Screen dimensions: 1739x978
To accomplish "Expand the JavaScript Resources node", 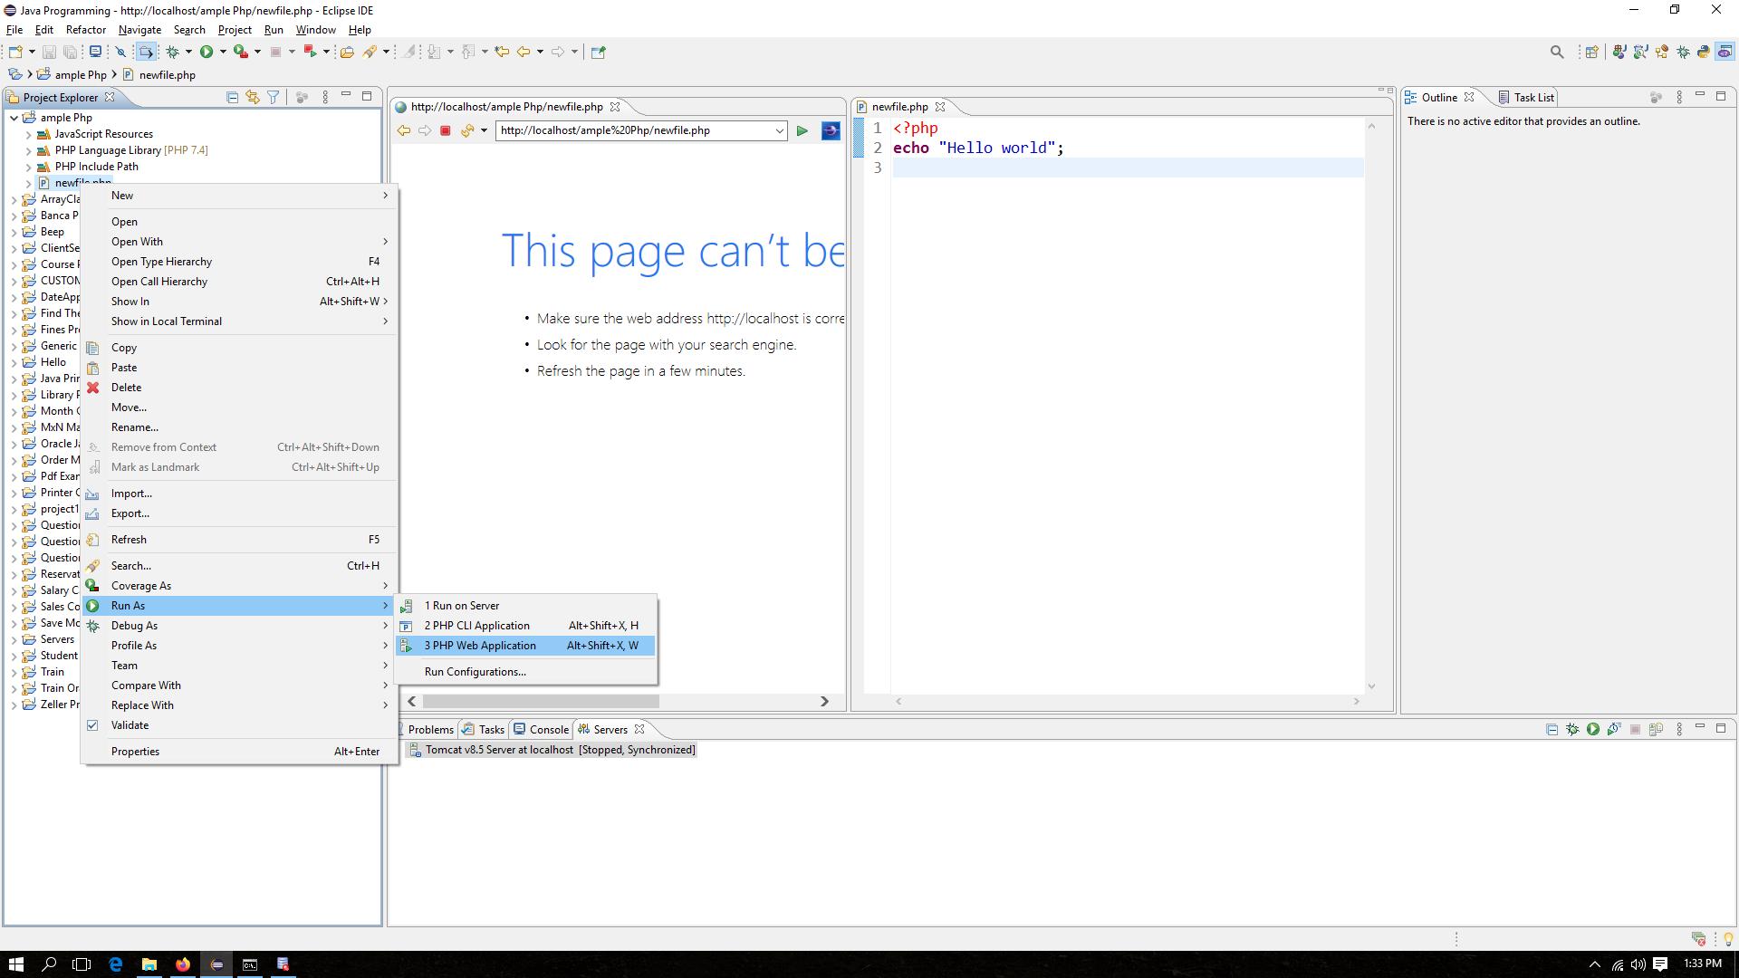I will pos(28,134).
